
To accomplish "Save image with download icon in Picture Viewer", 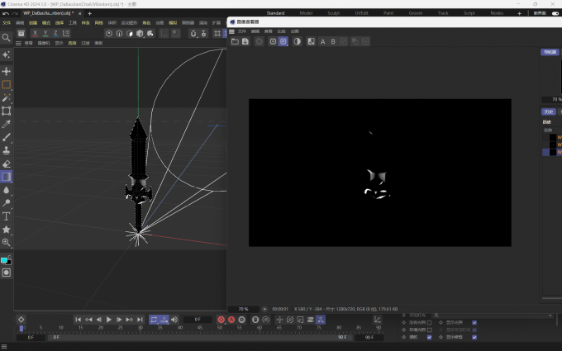I will tap(245, 41).
